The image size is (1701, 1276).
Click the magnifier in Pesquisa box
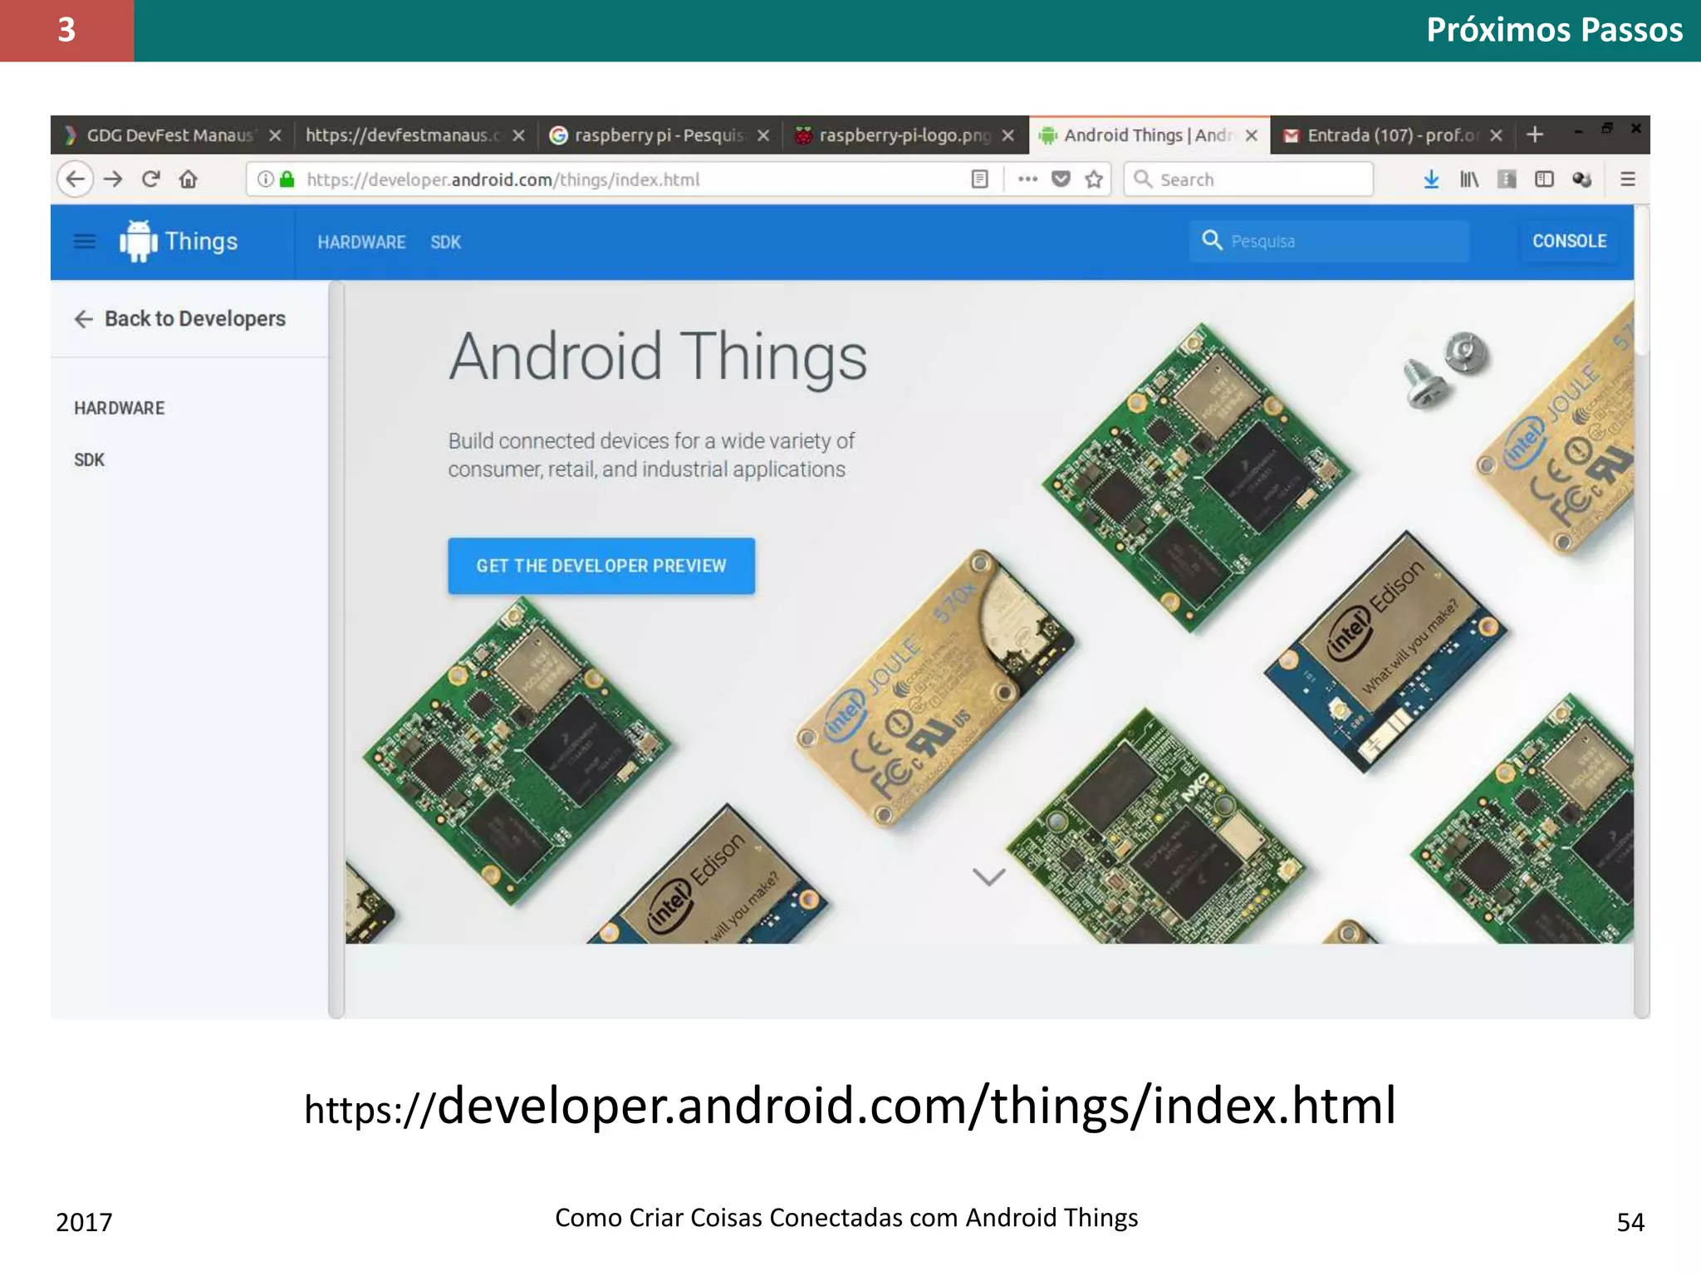(1212, 240)
